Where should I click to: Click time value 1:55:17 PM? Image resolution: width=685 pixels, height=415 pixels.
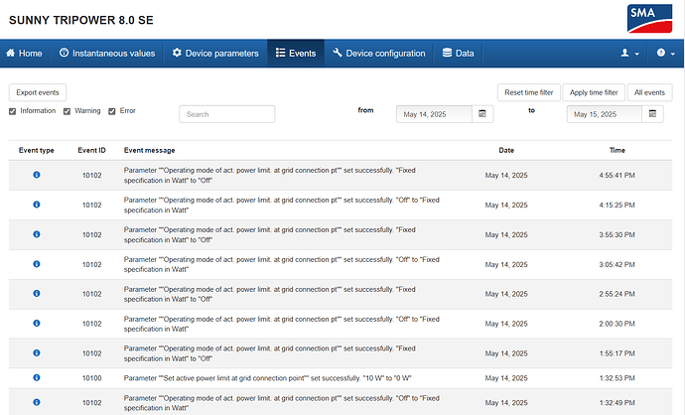click(616, 353)
